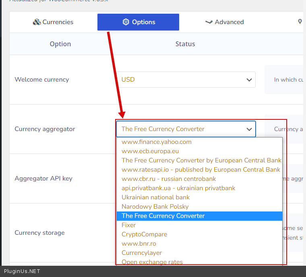Click the coins icon beside Currencies
306x277 pixels.
(x=37, y=22)
